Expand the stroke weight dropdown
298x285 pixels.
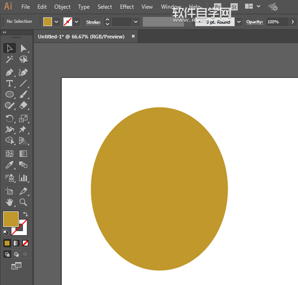[136, 22]
